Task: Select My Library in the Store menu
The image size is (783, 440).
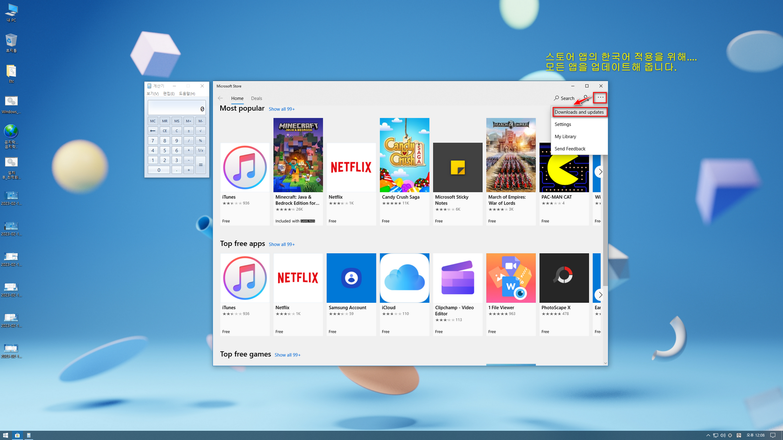Action: (579, 136)
